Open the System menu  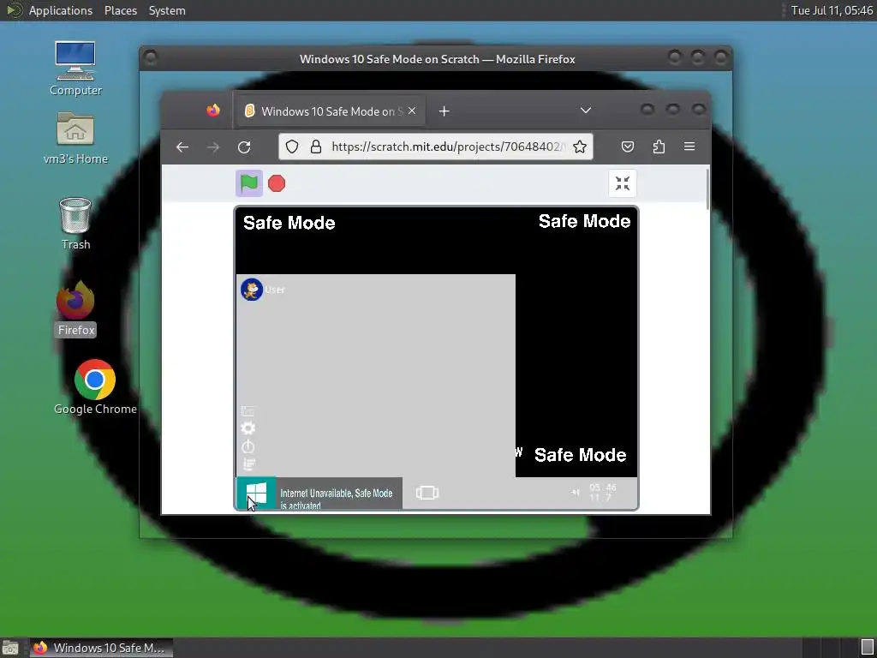point(167,10)
